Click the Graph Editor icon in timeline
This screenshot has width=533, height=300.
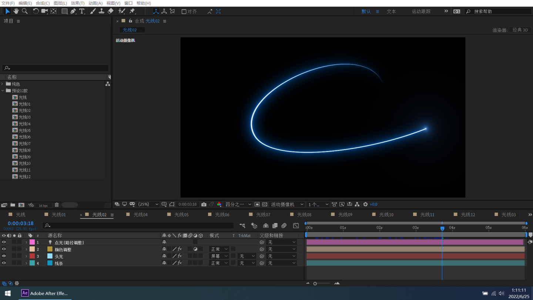point(296,226)
